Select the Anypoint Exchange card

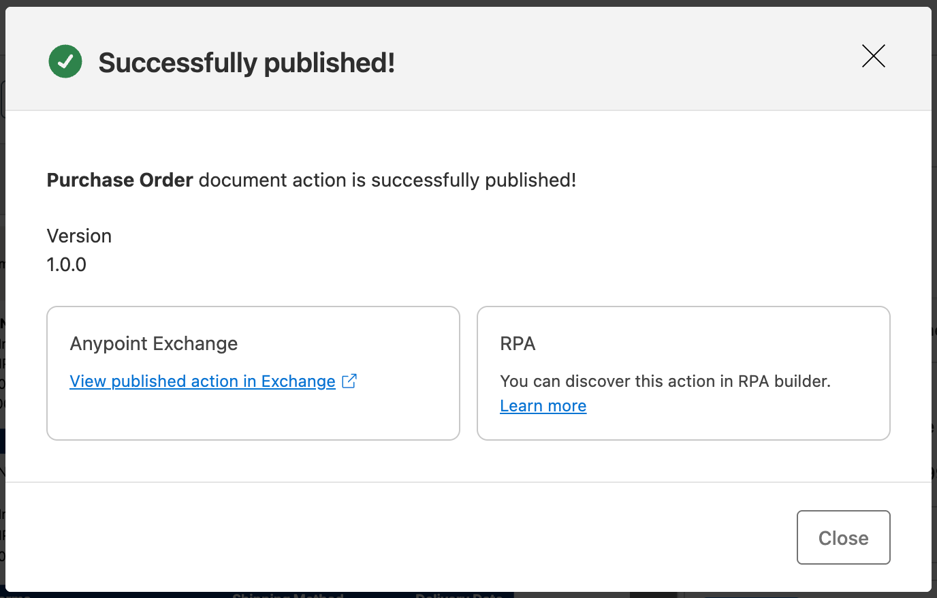coord(253,373)
